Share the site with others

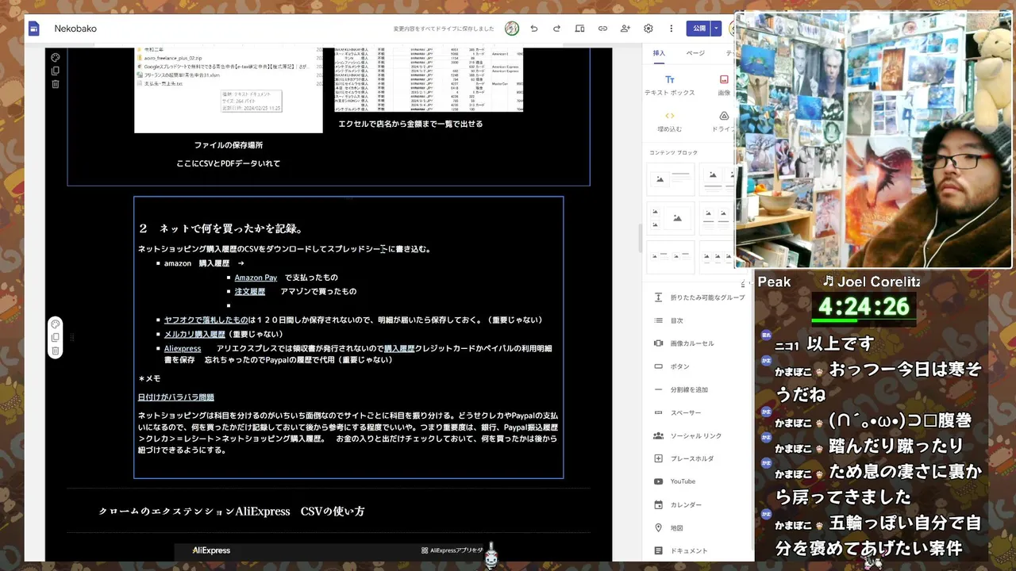[x=625, y=29]
